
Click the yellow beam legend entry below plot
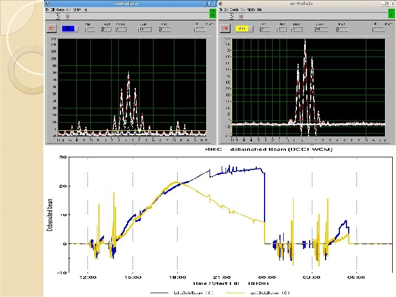point(258,293)
